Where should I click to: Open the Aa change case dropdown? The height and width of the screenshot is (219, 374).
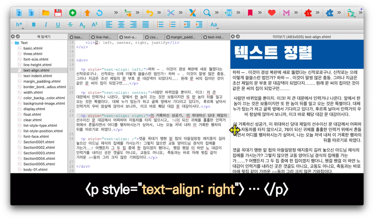coord(214,25)
